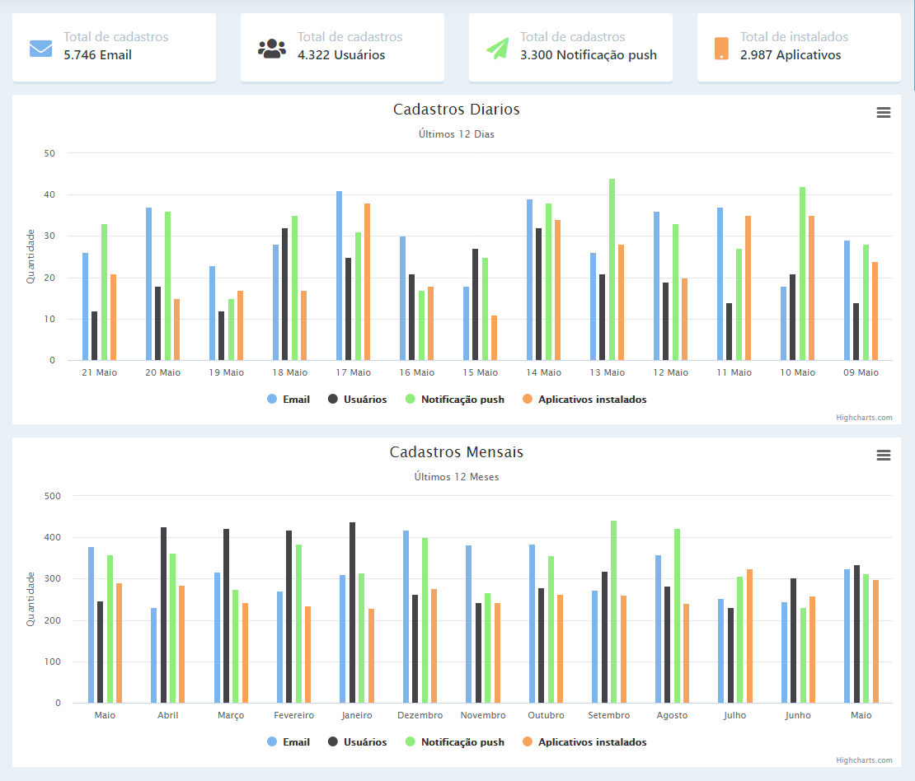Click the blue Email bar for 17 Maio
Image resolution: width=915 pixels, height=781 pixels.
(339, 276)
